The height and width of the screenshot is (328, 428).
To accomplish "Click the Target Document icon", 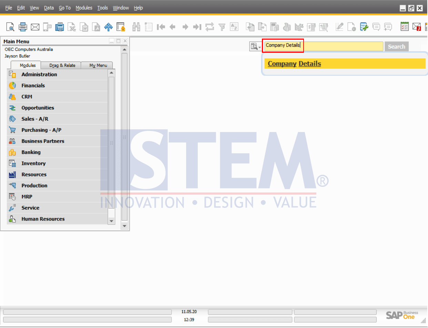I will [x=262, y=27].
